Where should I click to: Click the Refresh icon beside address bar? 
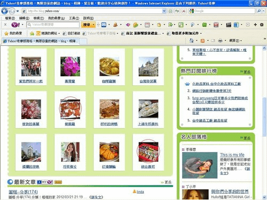pos(177,11)
